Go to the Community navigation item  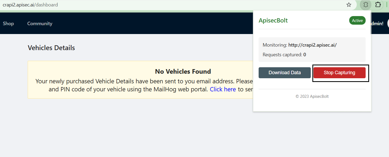point(40,24)
